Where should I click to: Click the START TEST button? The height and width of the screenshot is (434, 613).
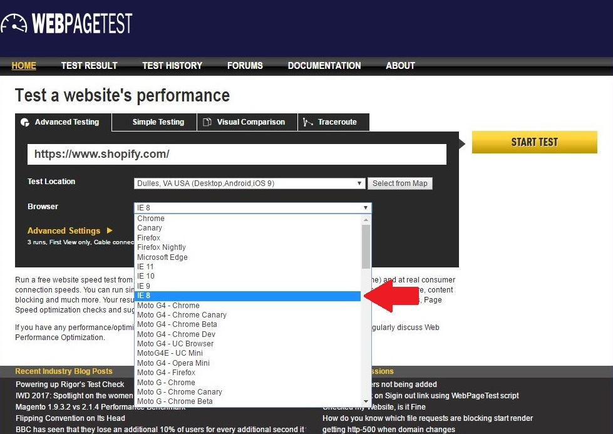(534, 142)
